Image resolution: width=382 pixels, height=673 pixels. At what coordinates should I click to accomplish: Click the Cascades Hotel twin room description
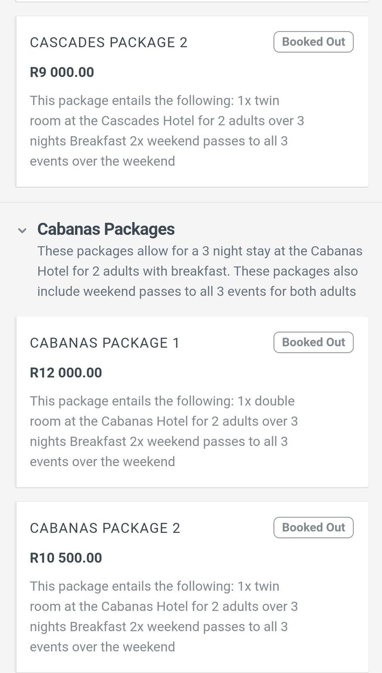click(x=166, y=131)
